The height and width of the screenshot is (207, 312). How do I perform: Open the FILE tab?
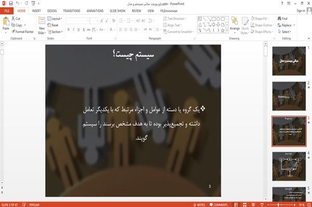click(x=7, y=11)
